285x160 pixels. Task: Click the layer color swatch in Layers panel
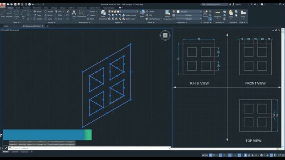[118, 12]
